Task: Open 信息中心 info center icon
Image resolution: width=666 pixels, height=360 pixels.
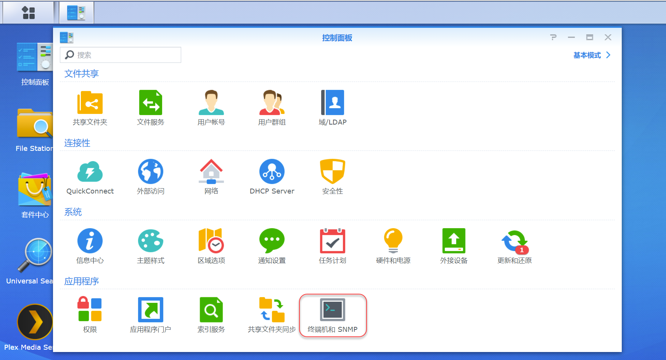Action: click(90, 241)
